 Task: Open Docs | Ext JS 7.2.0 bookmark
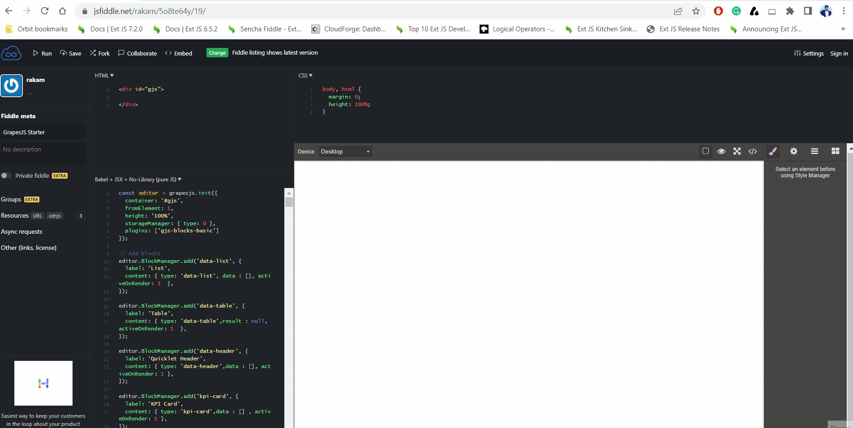click(110, 29)
